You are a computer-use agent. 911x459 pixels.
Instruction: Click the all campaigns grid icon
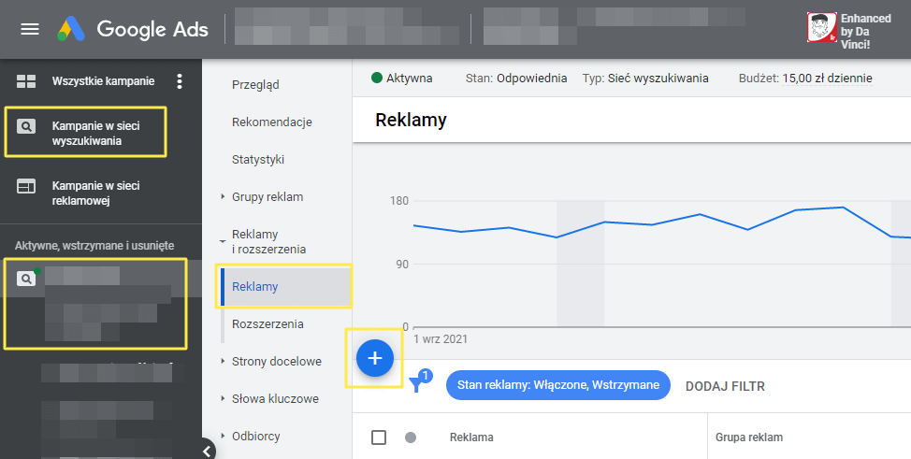[26, 81]
